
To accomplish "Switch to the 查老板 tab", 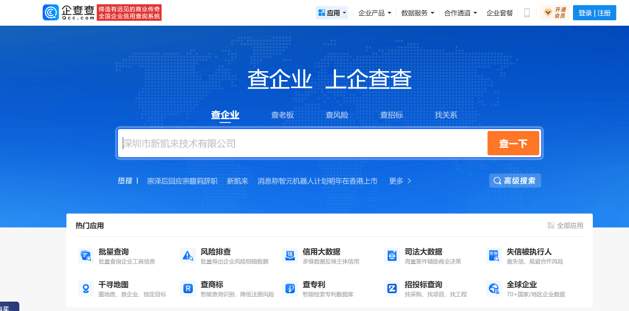I will pos(283,114).
